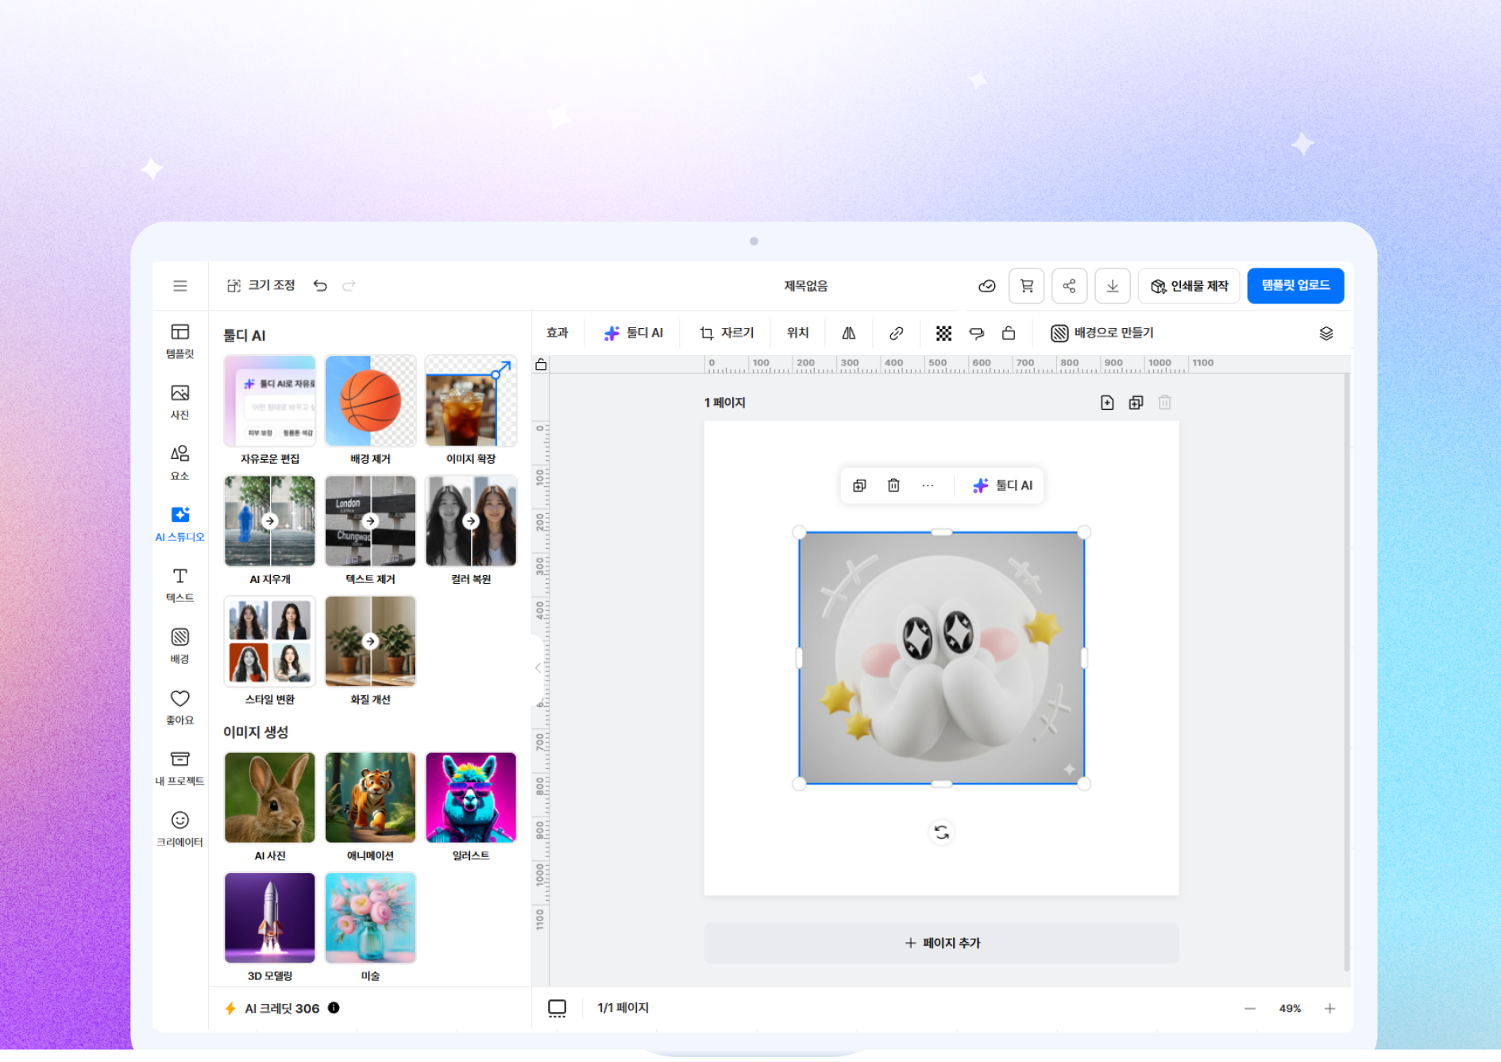Image resolution: width=1501 pixels, height=1062 pixels.
Task: Delete selected image with floating trash icon
Action: 893,485
